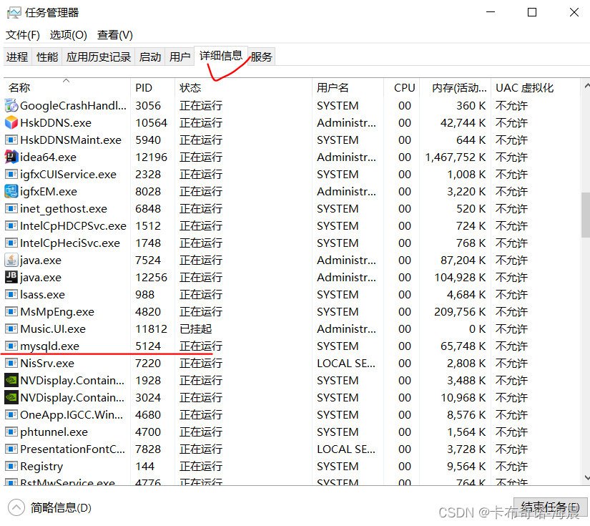Switch to the 应用历史记录 tab
Image resolution: width=590 pixels, height=526 pixels.
(x=99, y=57)
